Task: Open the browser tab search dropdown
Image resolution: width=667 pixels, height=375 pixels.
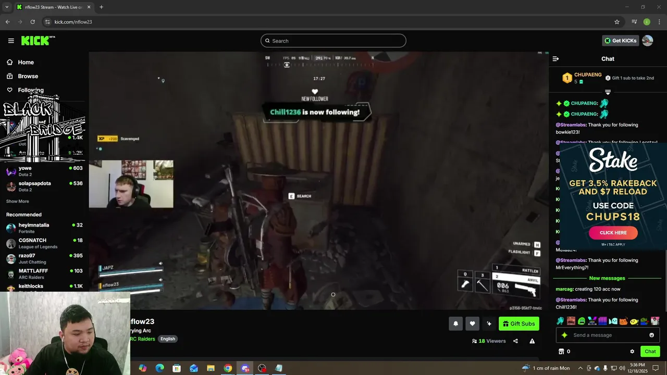Action: click(7, 7)
